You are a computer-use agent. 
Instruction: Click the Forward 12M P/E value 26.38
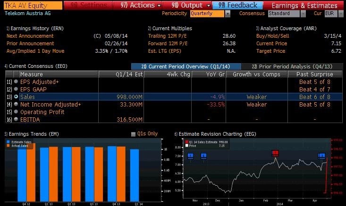click(x=229, y=43)
